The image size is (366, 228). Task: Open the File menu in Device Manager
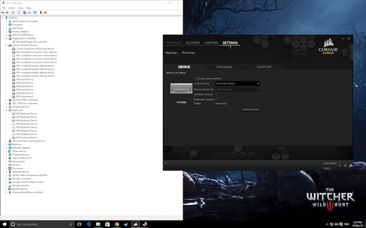[4, 8]
